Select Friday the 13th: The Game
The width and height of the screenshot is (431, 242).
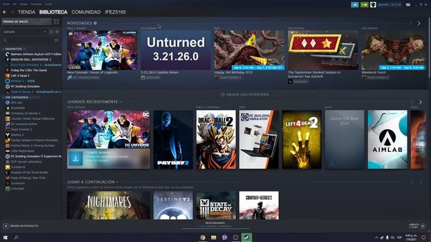26,70
